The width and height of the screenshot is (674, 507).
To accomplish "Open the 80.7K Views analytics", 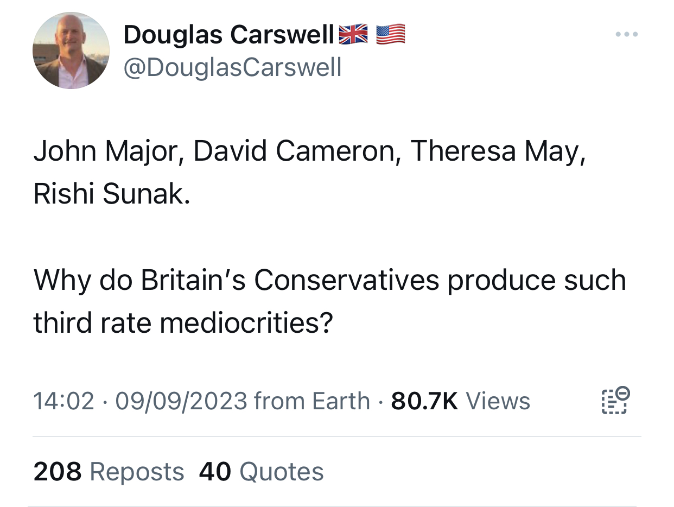I will pos(460,401).
